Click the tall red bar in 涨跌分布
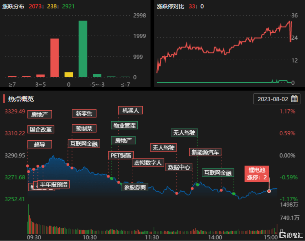 coord(55,58)
